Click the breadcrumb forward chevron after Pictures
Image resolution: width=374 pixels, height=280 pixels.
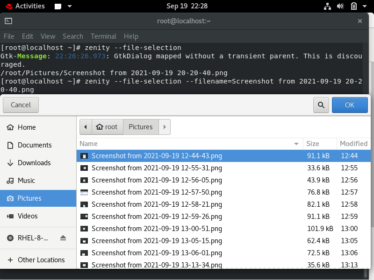(x=164, y=126)
